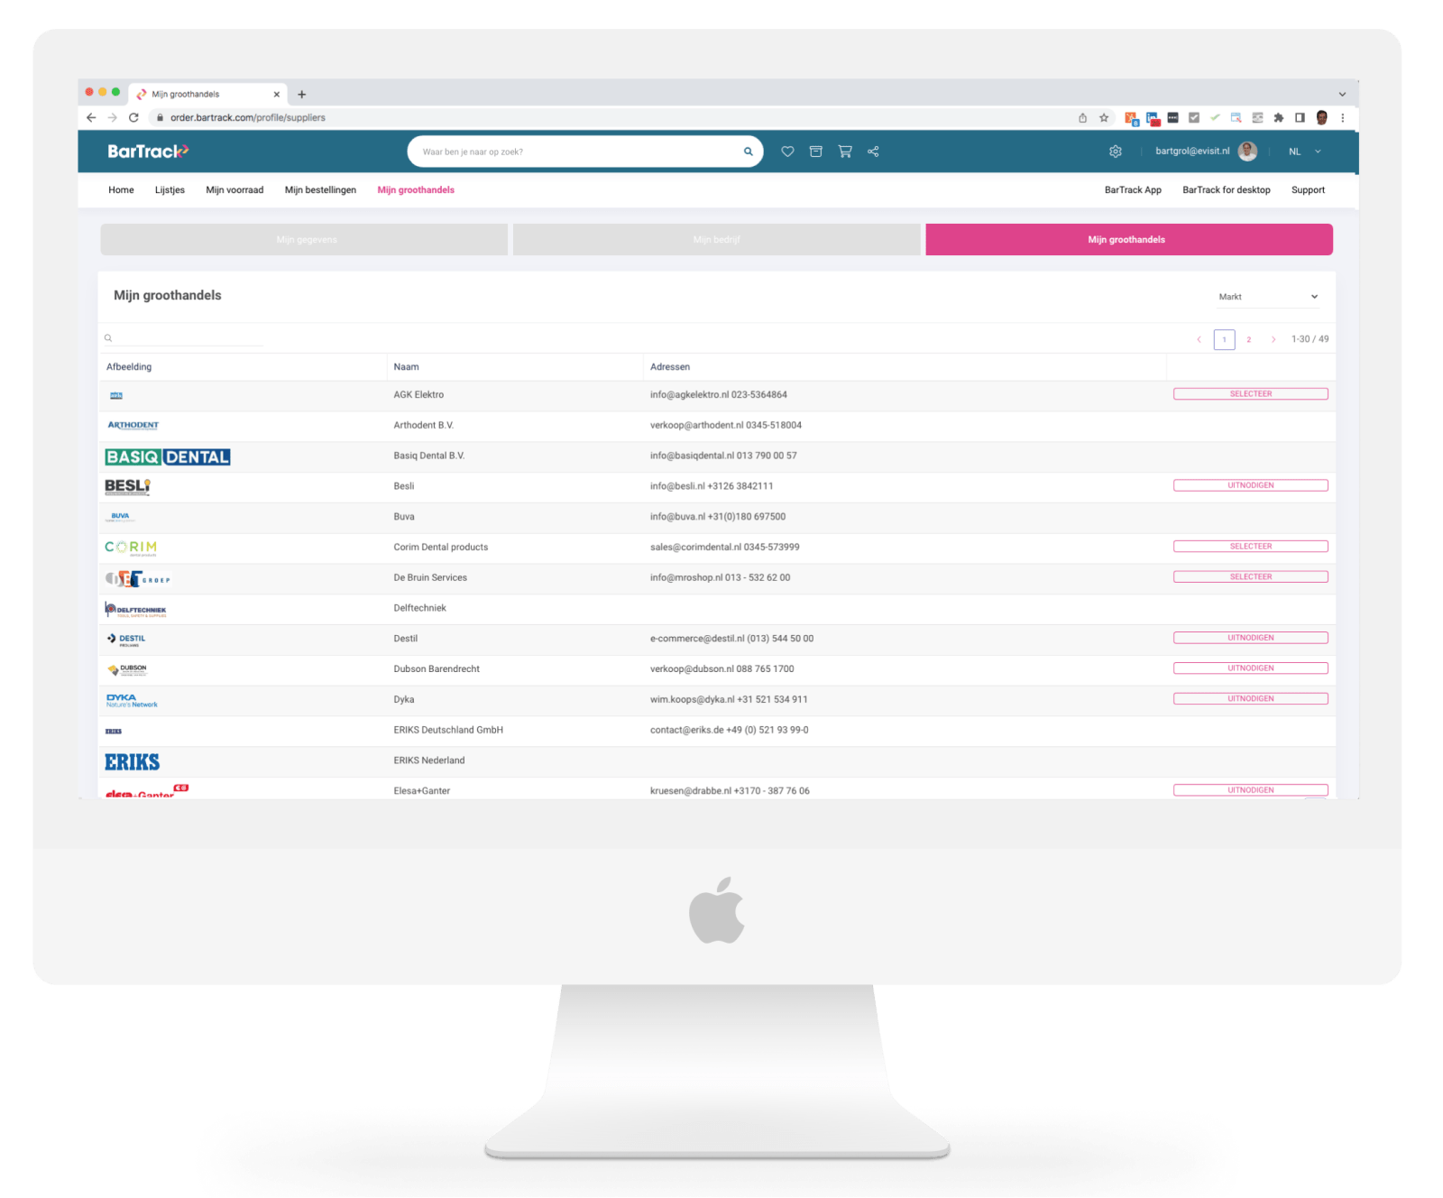Image resolution: width=1443 pixels, height=1198 pixels.
Task: Click the Basiq Dental logo image
Action: tap(168, 457)
